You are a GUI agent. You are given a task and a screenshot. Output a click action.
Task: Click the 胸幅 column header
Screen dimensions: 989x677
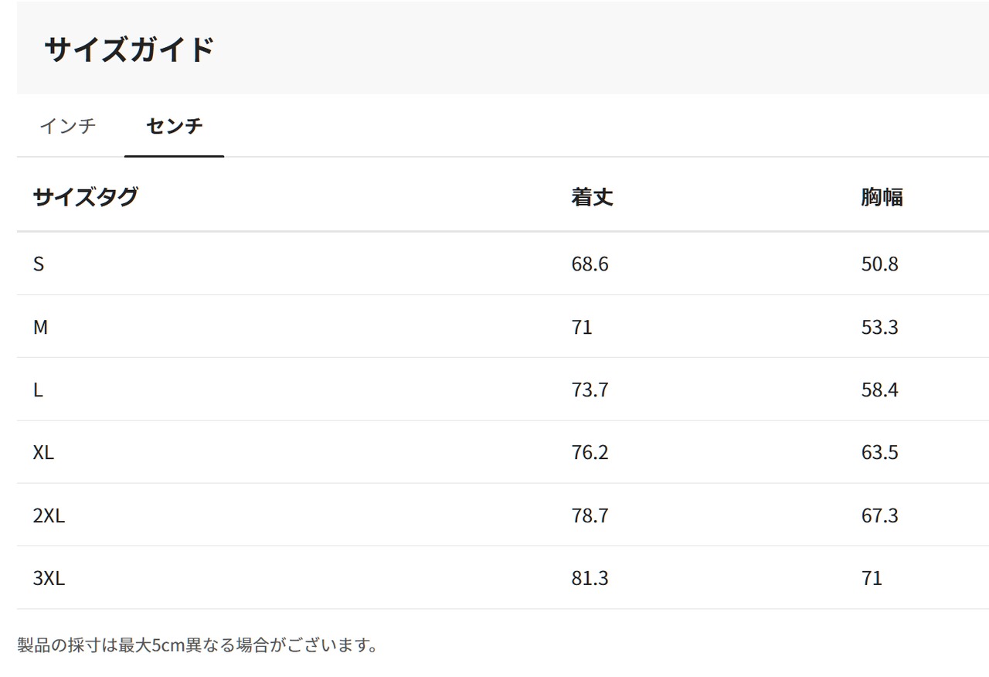[x=882, y=197]
